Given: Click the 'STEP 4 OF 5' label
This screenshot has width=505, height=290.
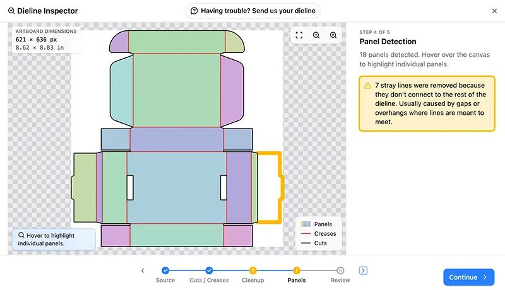Looking at the screenshot, I should [374, 32].
